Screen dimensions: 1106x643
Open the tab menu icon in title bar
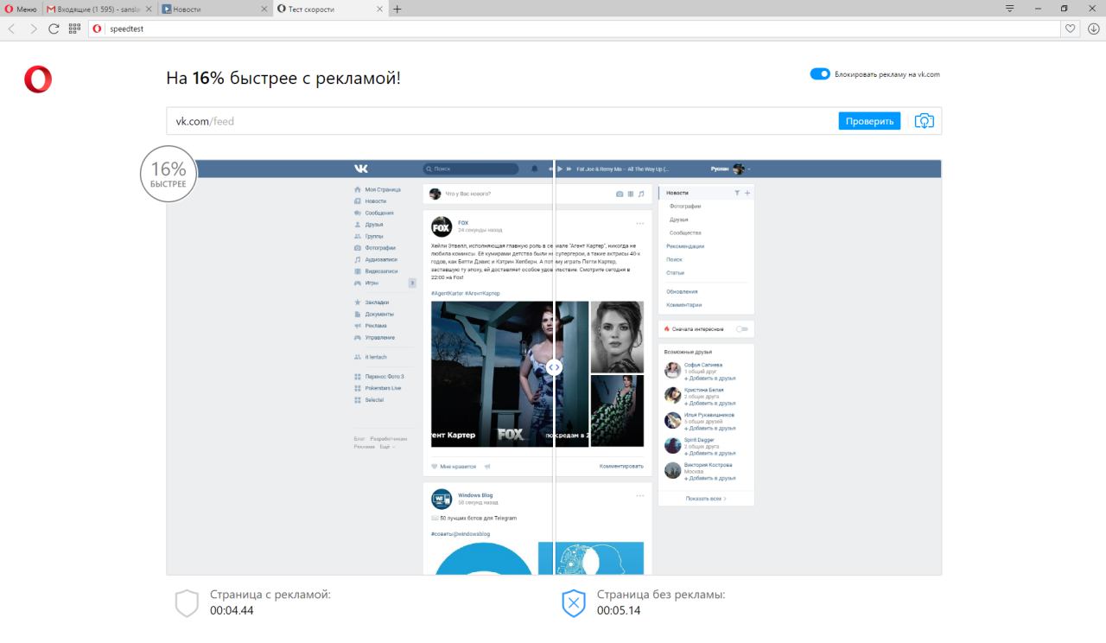pyautogui.click(x=1010, y=9)
